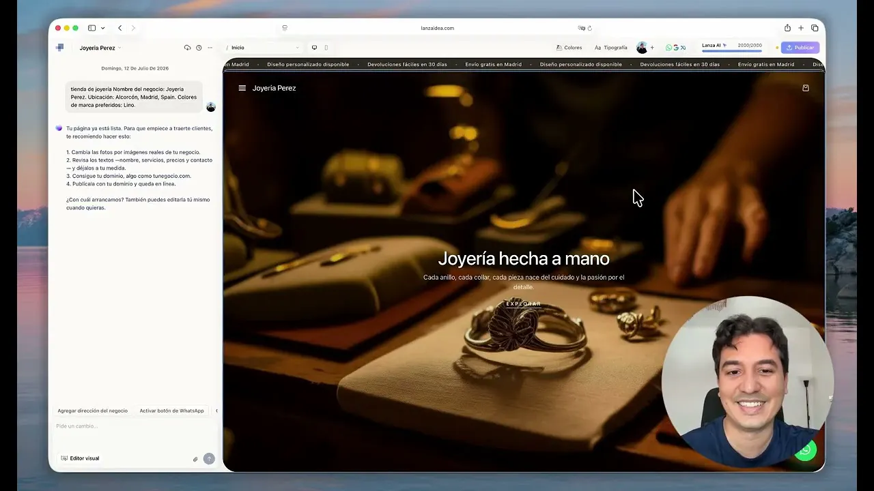Click the purple AI assistant icon in chat
The height and width of the screenshot is (491, 874).
pyautogui.click(x=59, y=128)
